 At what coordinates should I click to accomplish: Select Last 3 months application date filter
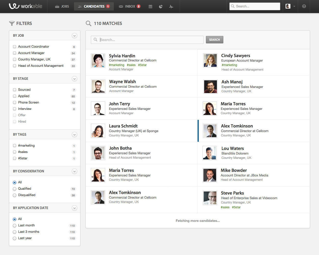tap(15, 232)
